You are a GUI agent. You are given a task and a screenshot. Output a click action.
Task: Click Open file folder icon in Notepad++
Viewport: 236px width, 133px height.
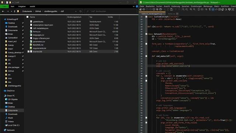pyautogui.click(x=144, y=10)
